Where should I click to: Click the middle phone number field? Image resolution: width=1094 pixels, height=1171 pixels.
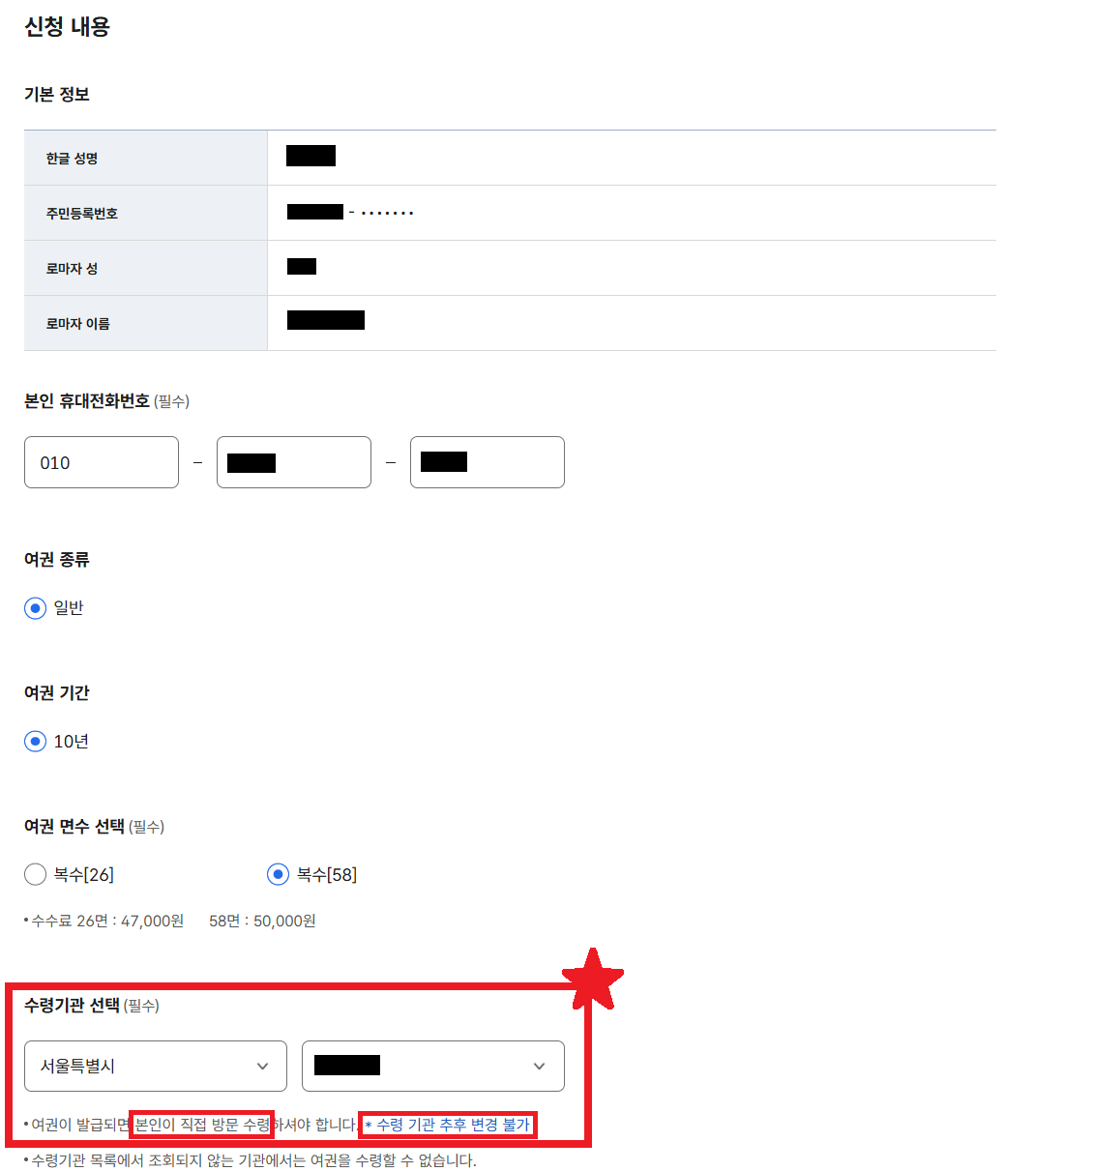tap(294, 462)
